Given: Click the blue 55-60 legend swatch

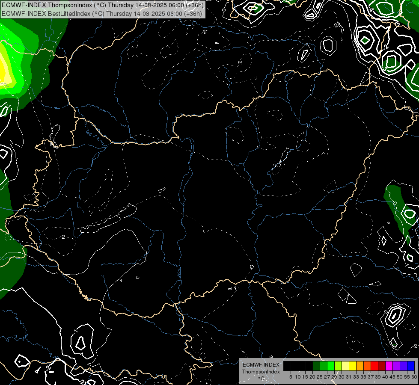Looking at the screenshot, I should click(411, 366).
